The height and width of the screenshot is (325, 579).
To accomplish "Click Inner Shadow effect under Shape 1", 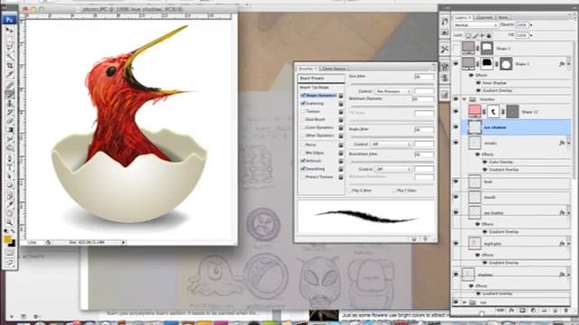I will [495, 83].
